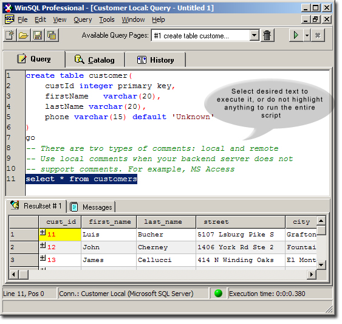
Task: Open the Tools menu
Action: click(x=107, y=19)
